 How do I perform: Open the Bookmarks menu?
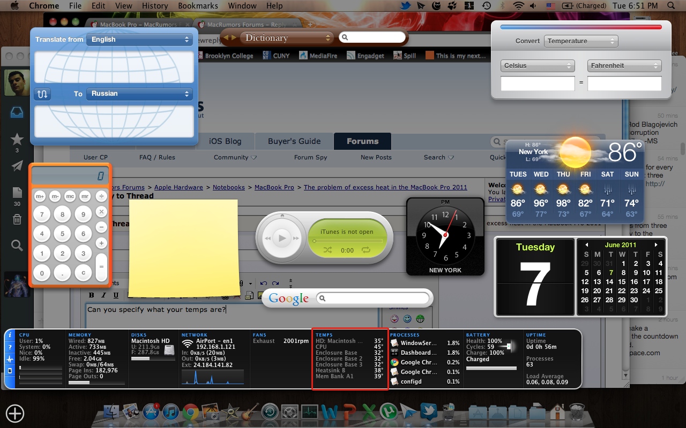[x=198, y=6]
